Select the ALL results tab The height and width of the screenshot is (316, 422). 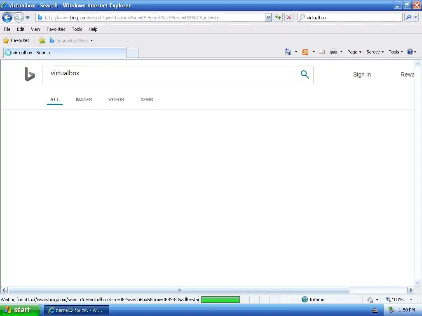pos(55,100)
